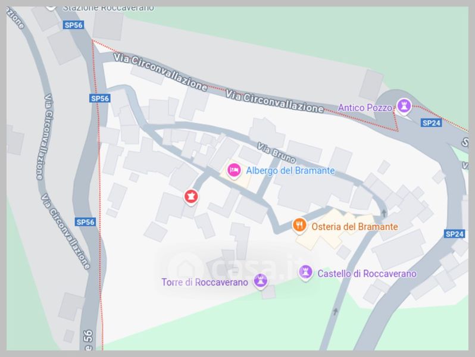Screen dimensions: 475x357
Task: Select the red pharmacy marker pin
Action: click(x=191, y=197)
